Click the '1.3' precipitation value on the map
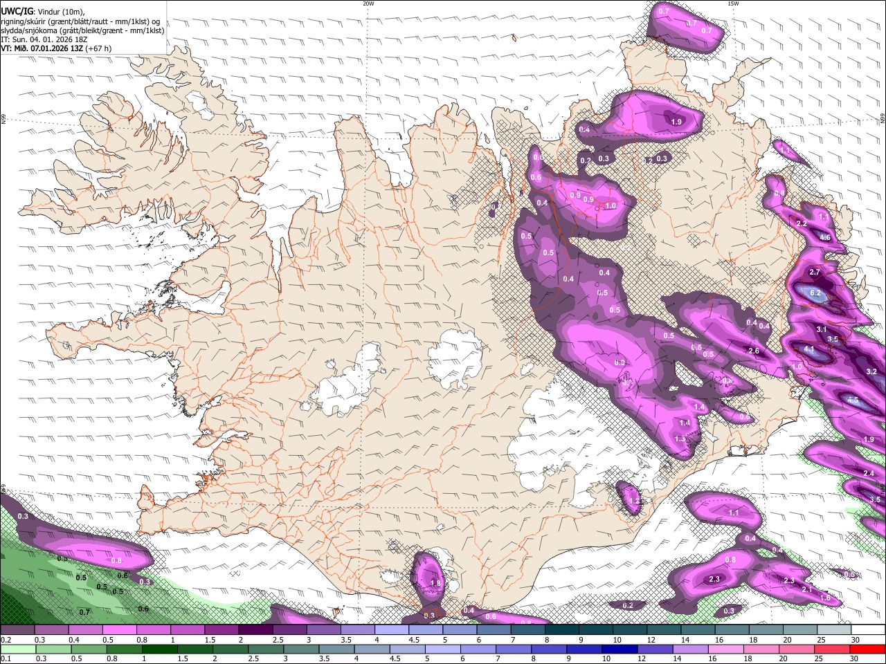 (x=680, y=439)
